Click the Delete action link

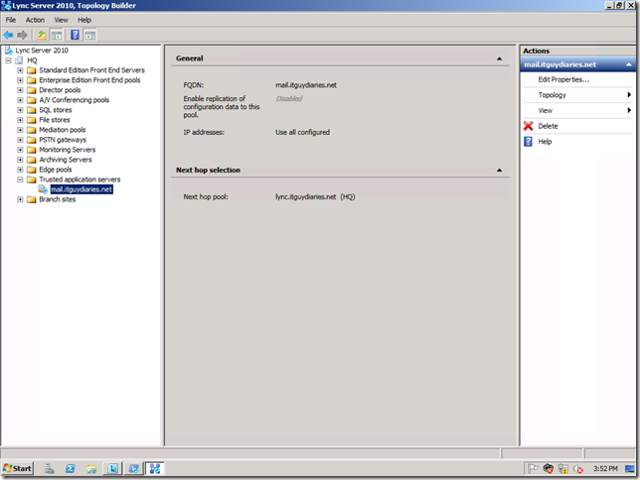pyautogui.click(x=548, y=126)
